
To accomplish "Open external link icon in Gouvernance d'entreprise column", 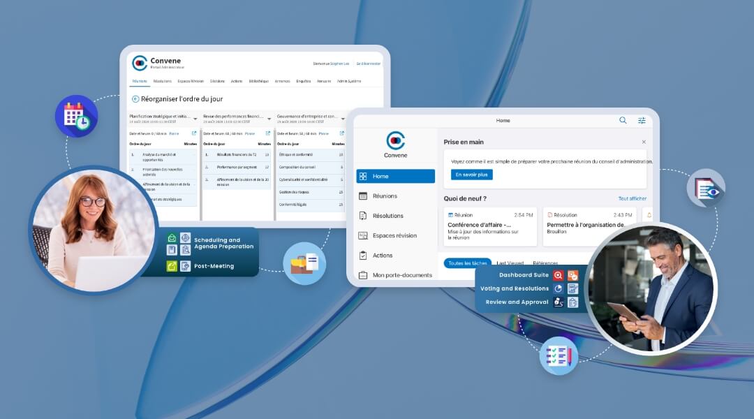I will click(342, 133).
